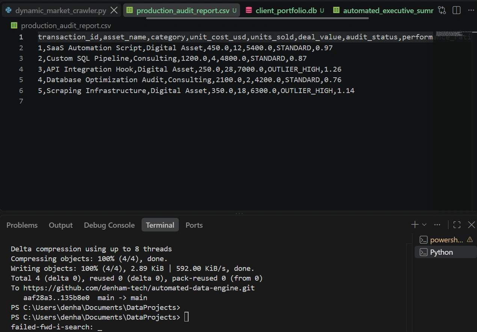This screenshot has width=477, height=332.
Task: Click line number 7 in gutter
Action: click(21, 101)
